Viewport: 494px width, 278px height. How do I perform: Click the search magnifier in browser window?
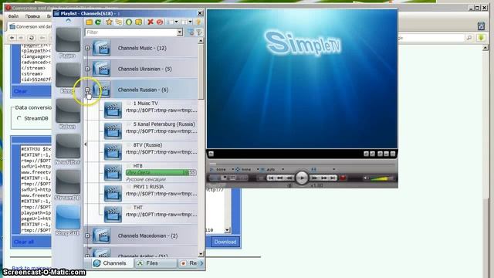coord(469,38)
